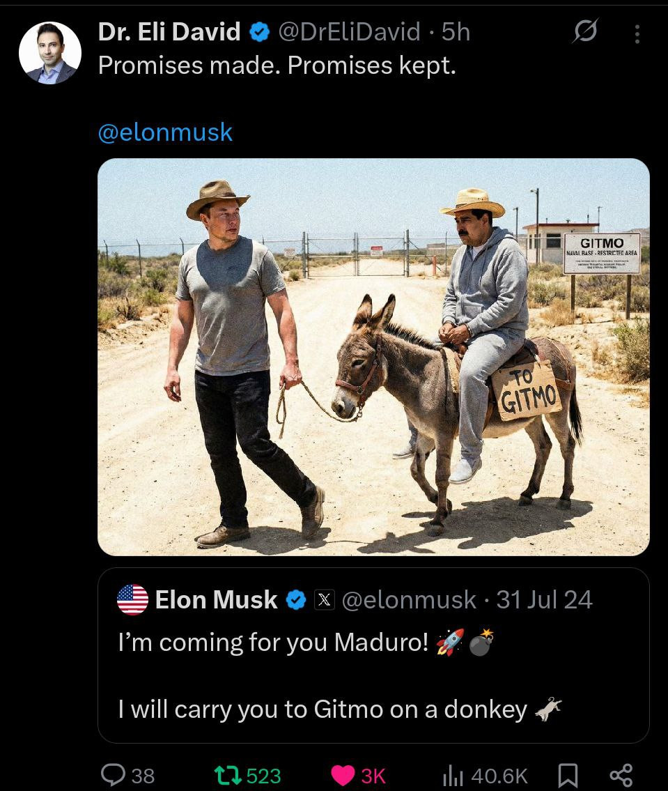668x791 pixels.
Task: Click the 31 Jul 24 timestamp
Action: click(544, 599)
